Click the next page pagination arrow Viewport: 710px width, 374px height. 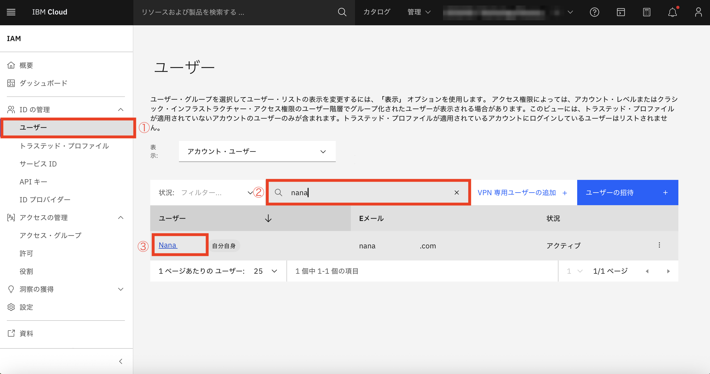(668, 271)
